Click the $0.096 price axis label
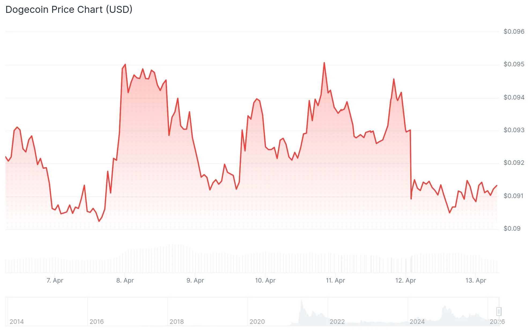The height and width of the screenshot is (334, 529). pos(514,32)
